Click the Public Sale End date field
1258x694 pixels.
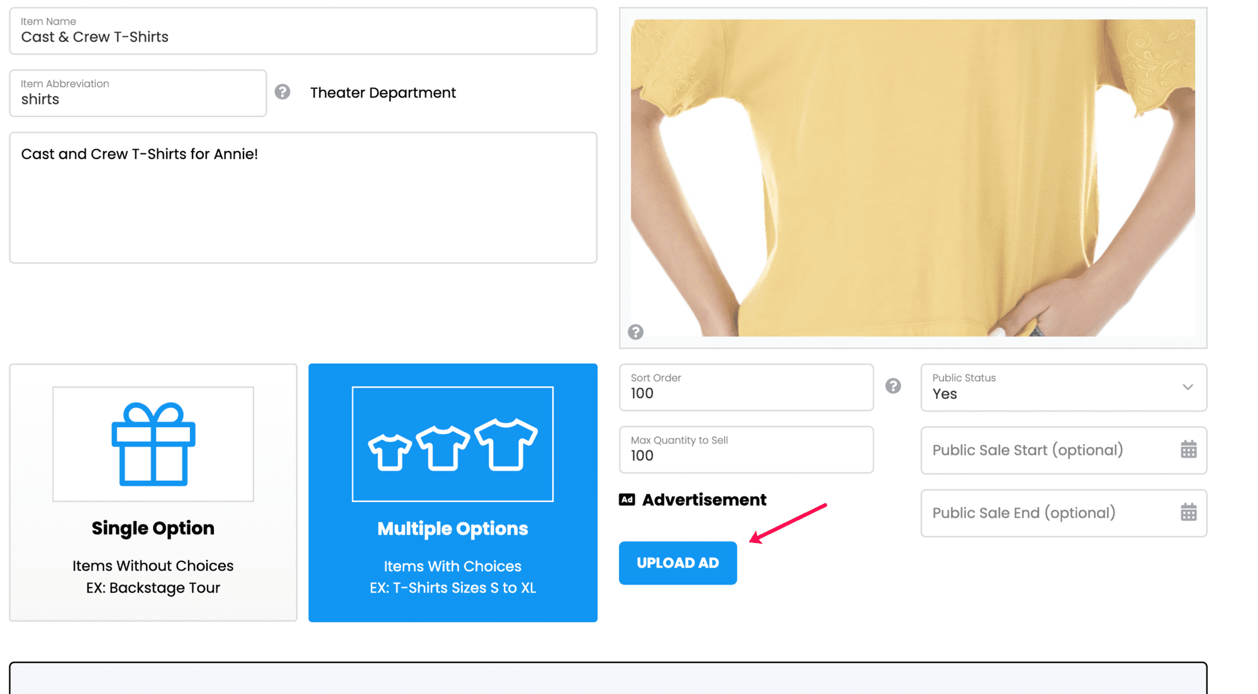1064,513
